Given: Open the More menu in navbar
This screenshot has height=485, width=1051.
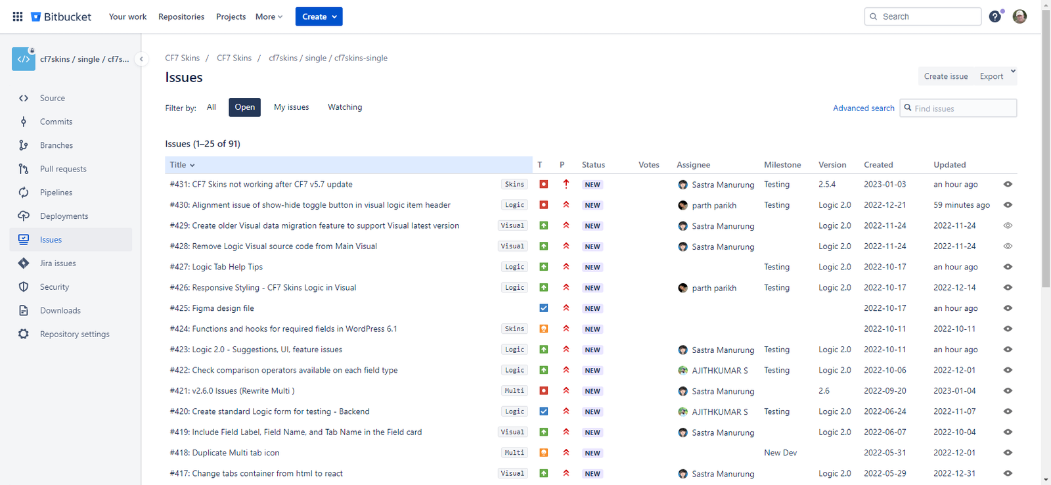Looking at the screenshot, I should (269, 16).
